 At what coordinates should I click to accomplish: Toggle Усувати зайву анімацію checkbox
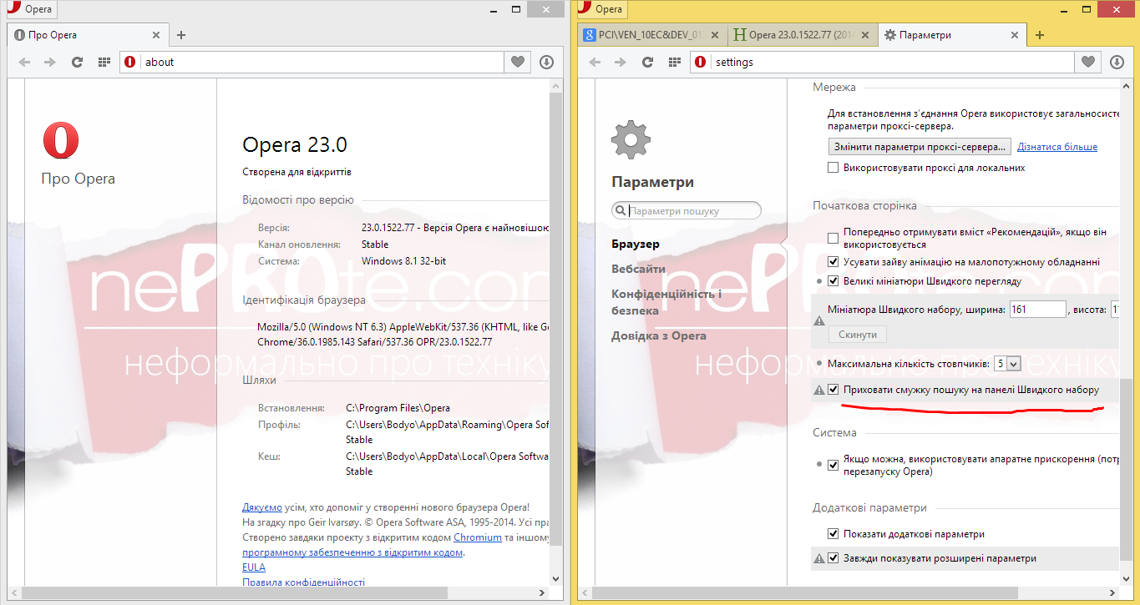coord(833,261)
